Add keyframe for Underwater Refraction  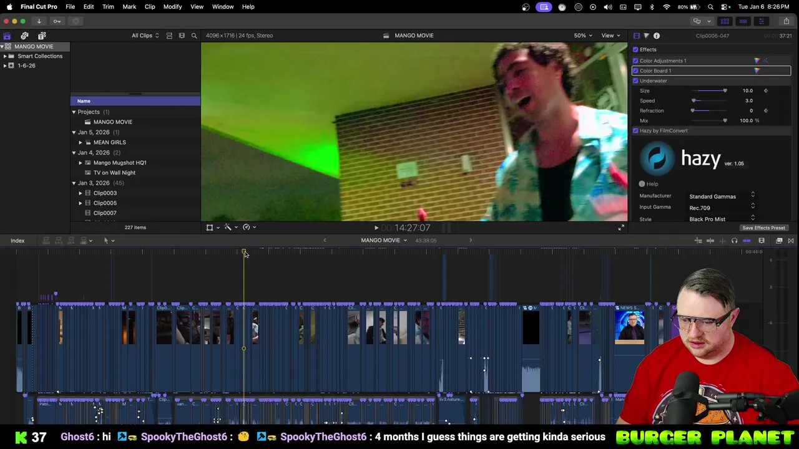coord(766,110)
